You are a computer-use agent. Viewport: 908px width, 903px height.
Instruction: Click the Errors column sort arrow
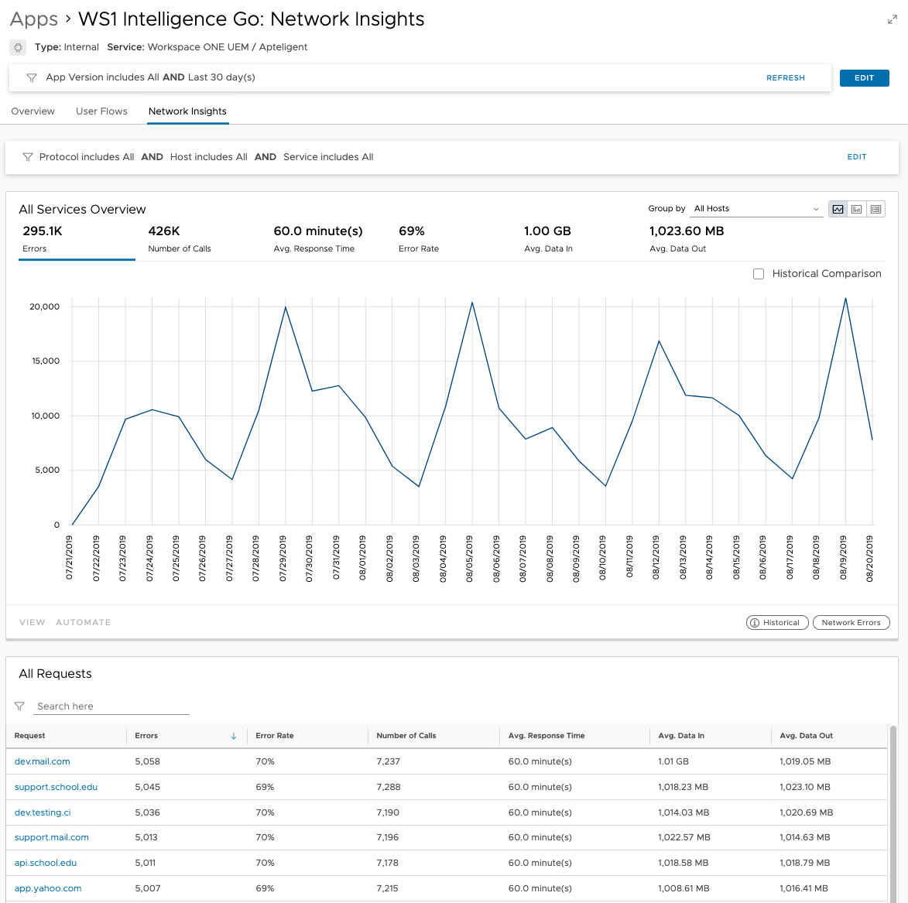click(x=234, y=736)
